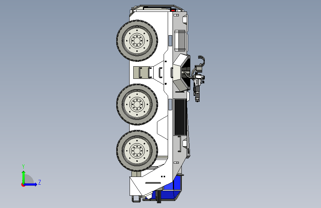The image size is (321, 208).
Task: Click the red origin ball of the triad
Action: [23, 185]
